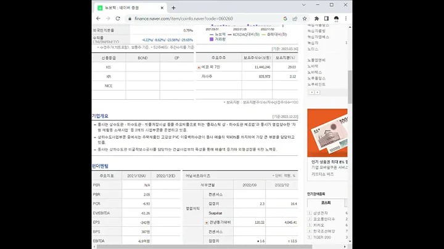The height and width of the screenshot is (249, 444).
Task: Click the 자사주 shareholder row label
Action: tap(207, 76)
